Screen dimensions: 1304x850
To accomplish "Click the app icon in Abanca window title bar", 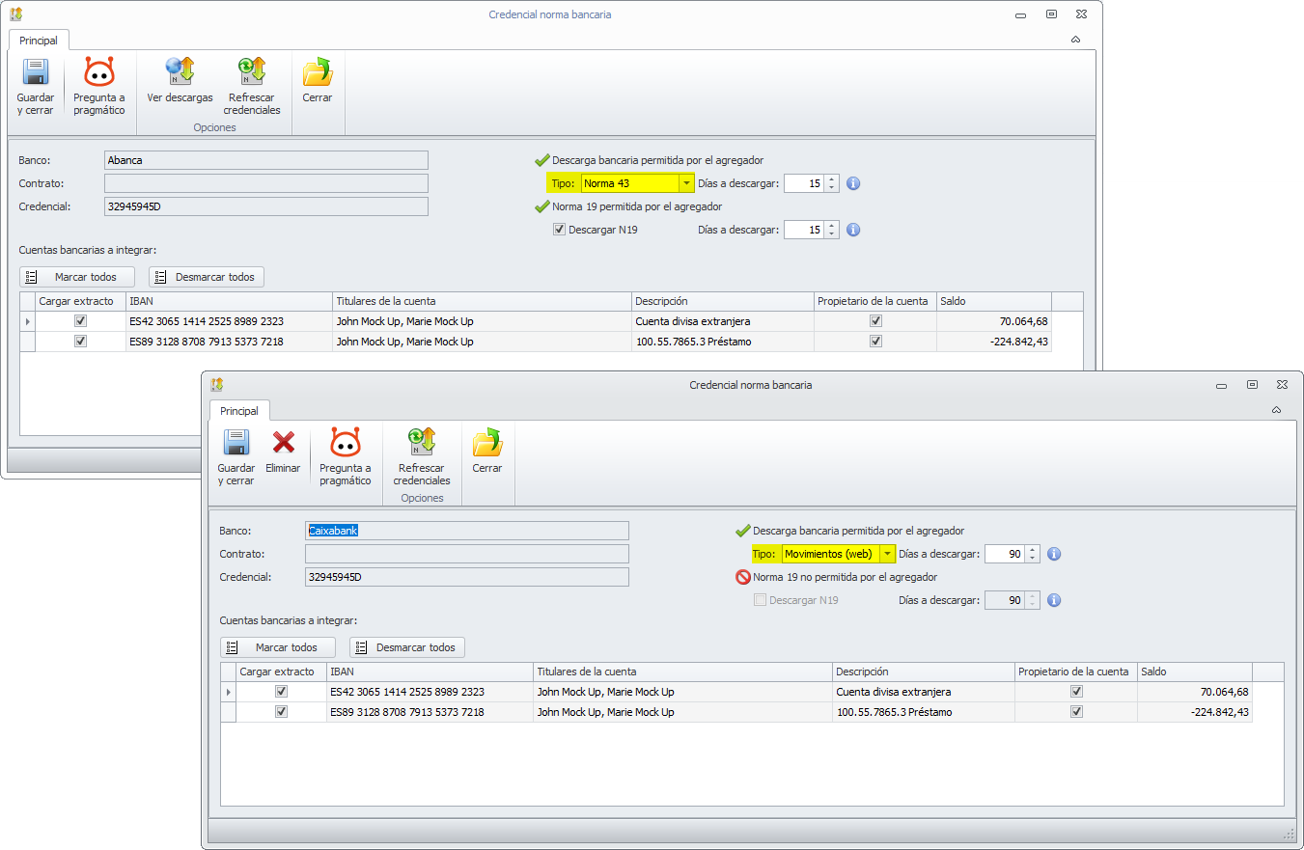I will click(x=16, y=14).
